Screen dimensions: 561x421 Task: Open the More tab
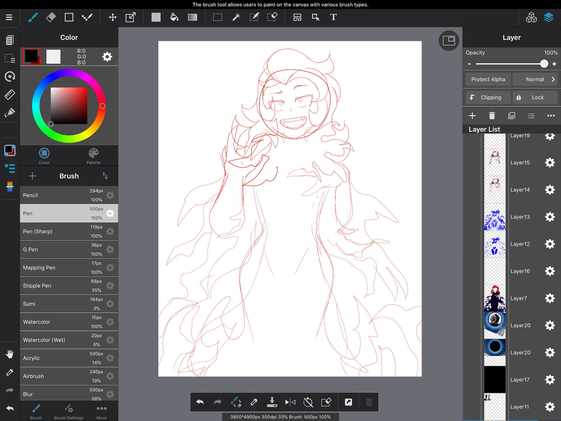click(102, 412)
